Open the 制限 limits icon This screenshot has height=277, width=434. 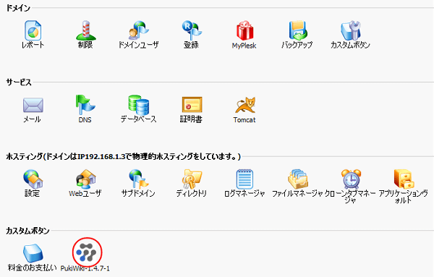(x=86, y=30)
